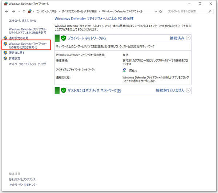
Task: Collapse the private network section
Action: click(x=188, y=38)
